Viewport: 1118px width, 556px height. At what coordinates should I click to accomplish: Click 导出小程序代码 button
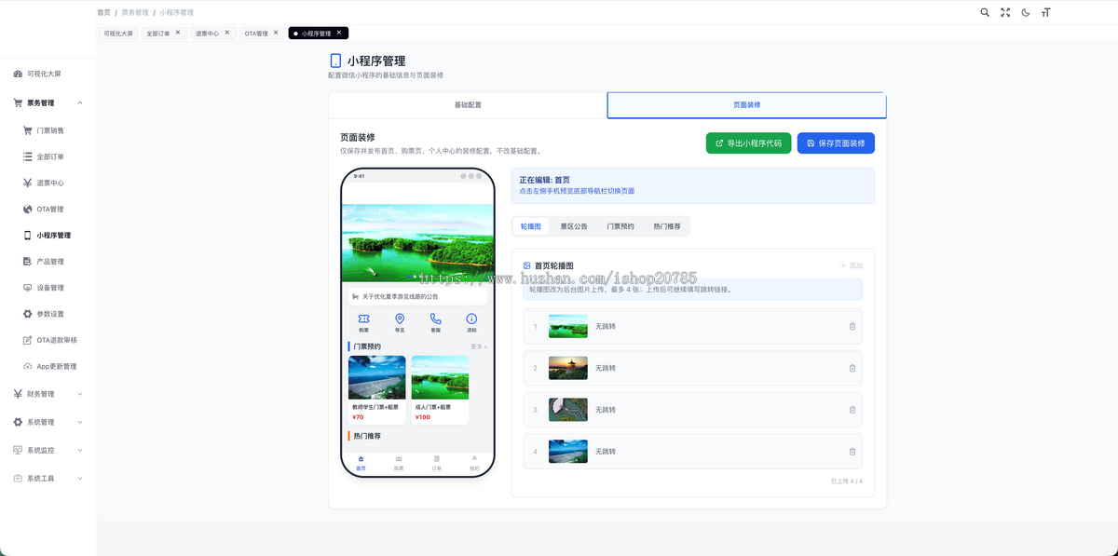click(x=749, y=142)
